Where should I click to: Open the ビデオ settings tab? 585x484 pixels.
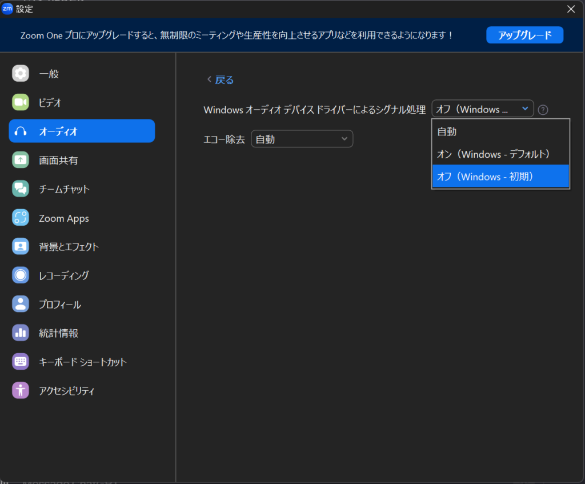pyautogui.click(x=82, y=102)
